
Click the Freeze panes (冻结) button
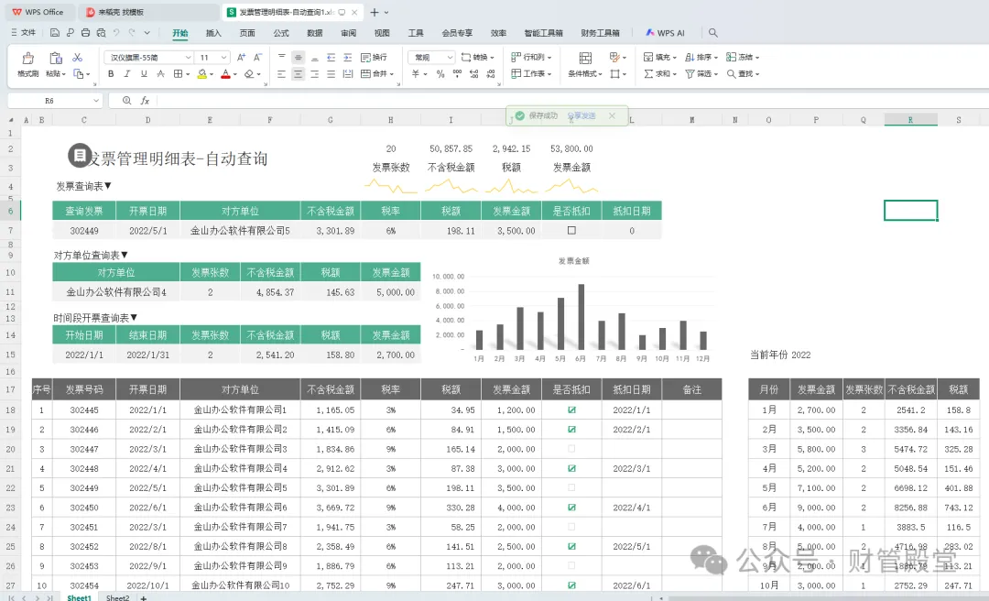[743, 58]
